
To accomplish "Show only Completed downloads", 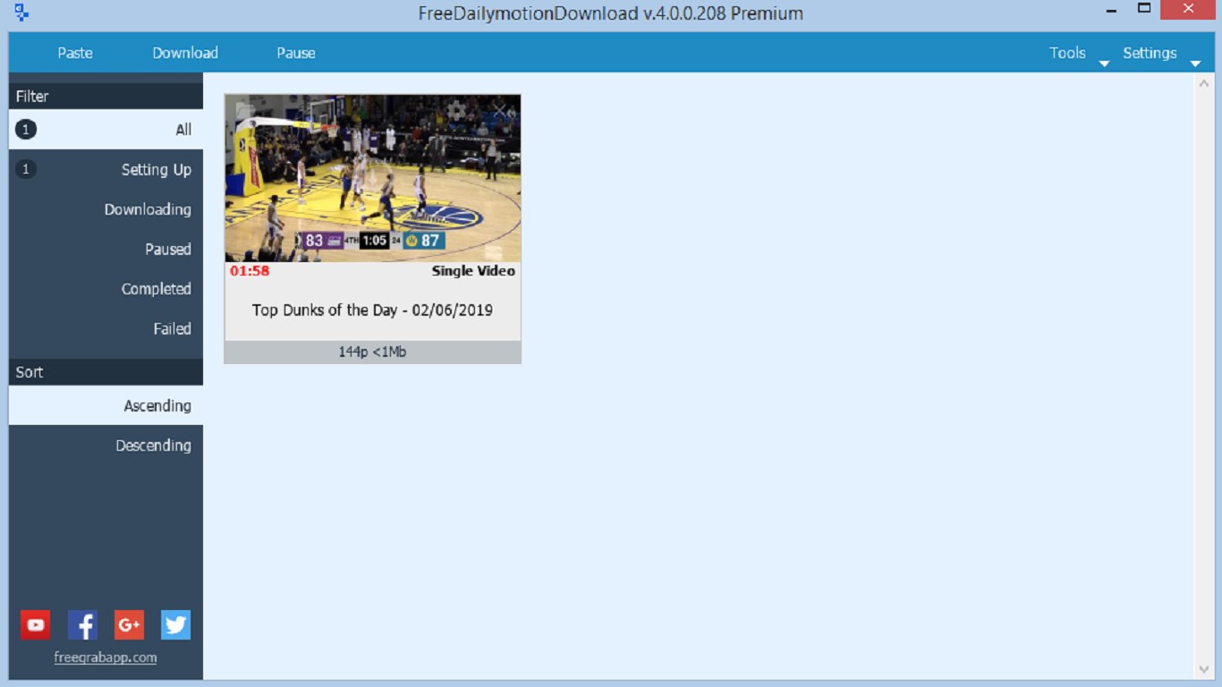I will point(106,289).
